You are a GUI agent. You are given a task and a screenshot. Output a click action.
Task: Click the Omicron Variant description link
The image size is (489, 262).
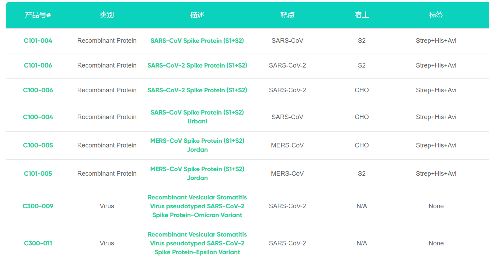click(197, 206)
